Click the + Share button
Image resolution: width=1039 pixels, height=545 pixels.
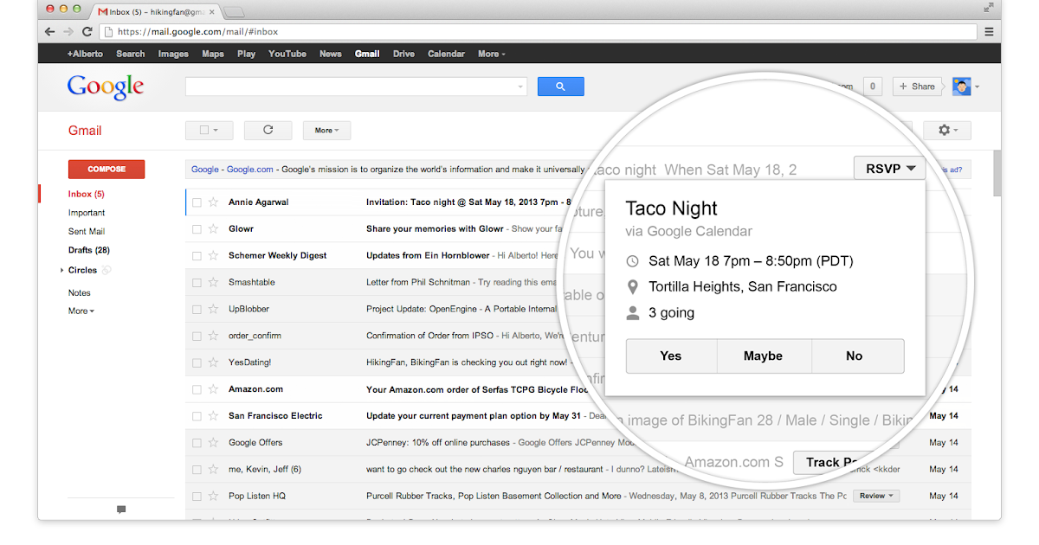(x=917, y=87)
